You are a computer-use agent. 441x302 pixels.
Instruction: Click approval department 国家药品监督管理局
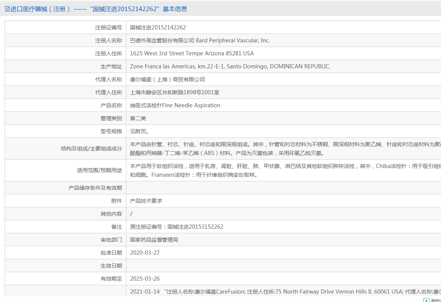154,240
